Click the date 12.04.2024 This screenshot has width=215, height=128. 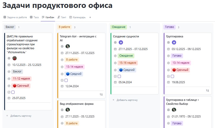tap(72, 86)
